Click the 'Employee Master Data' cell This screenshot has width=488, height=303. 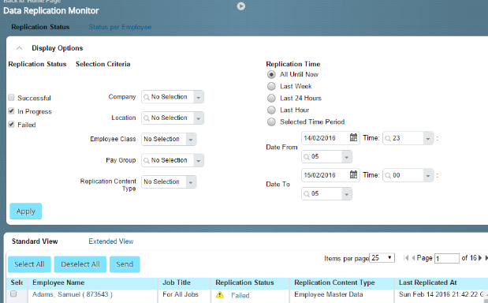[x=329, y=294]
